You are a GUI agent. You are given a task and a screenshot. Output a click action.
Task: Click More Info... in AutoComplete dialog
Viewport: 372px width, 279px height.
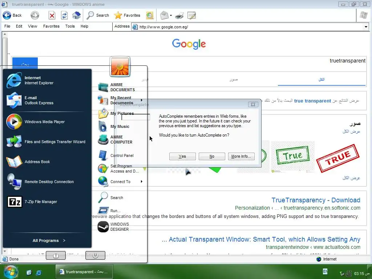[x=241, y=156]
